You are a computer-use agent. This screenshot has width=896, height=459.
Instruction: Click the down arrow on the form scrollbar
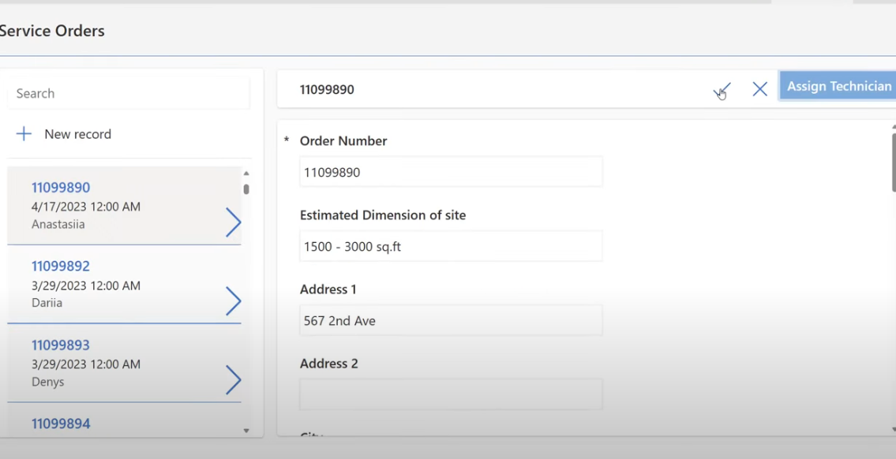point(893,431)
